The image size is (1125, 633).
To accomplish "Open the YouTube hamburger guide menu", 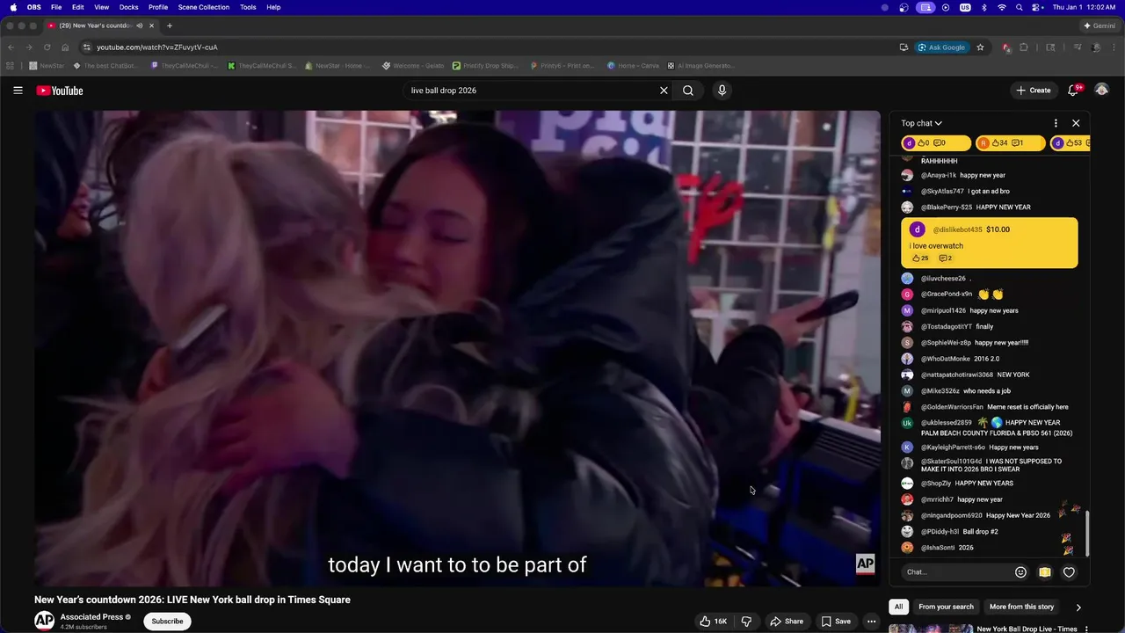I will [x=18, y=91].
